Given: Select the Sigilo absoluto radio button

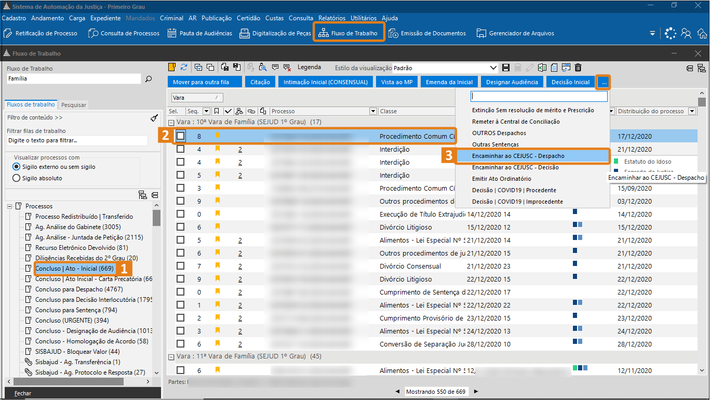Looking at the screenshot, I should 16,178.
